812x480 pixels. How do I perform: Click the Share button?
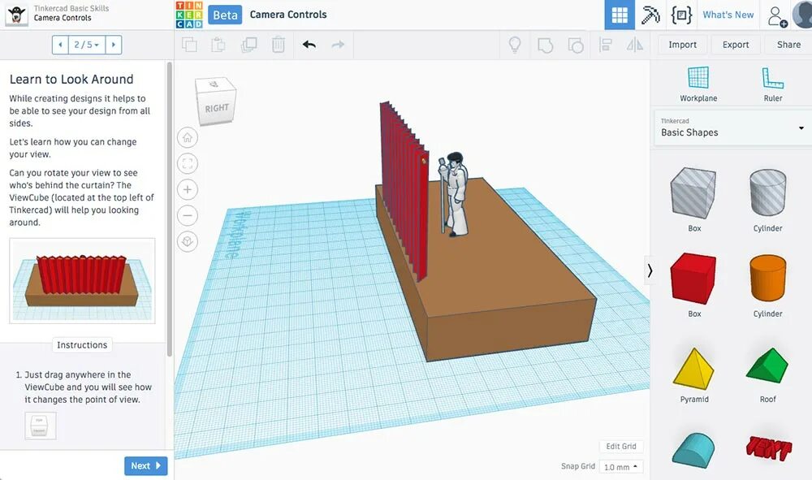coord(788,45)
